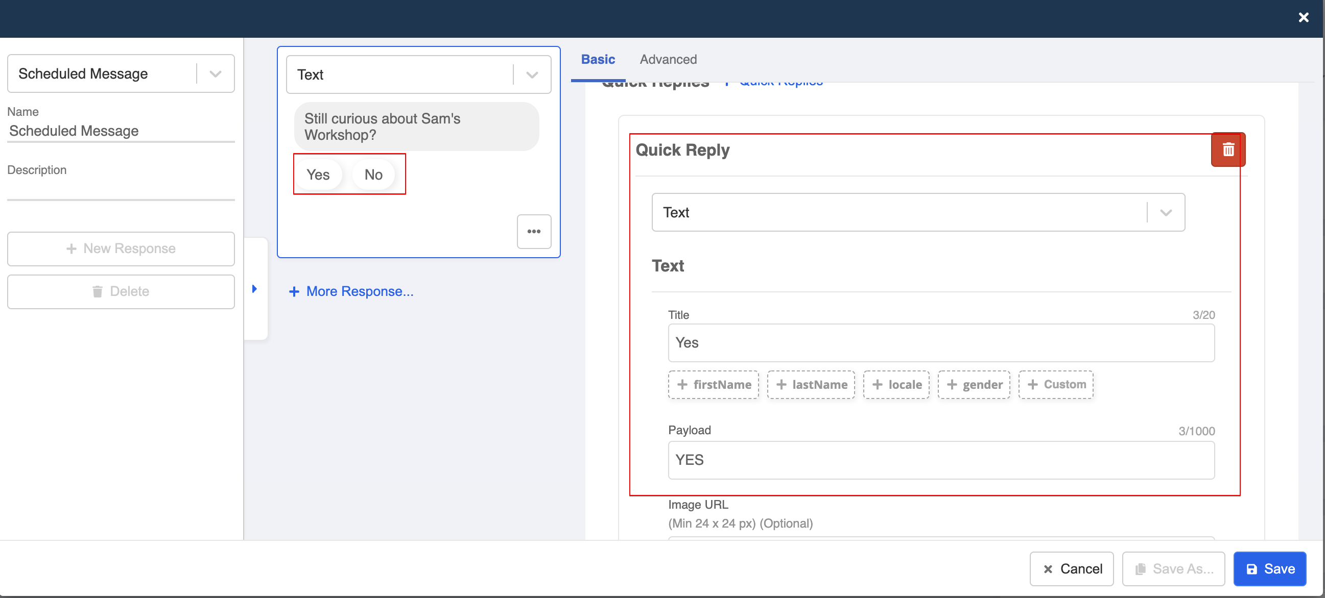This screenshot has width=1325, height=598.
Task: Cancel editing the message
Action: tap(1072, 569)
